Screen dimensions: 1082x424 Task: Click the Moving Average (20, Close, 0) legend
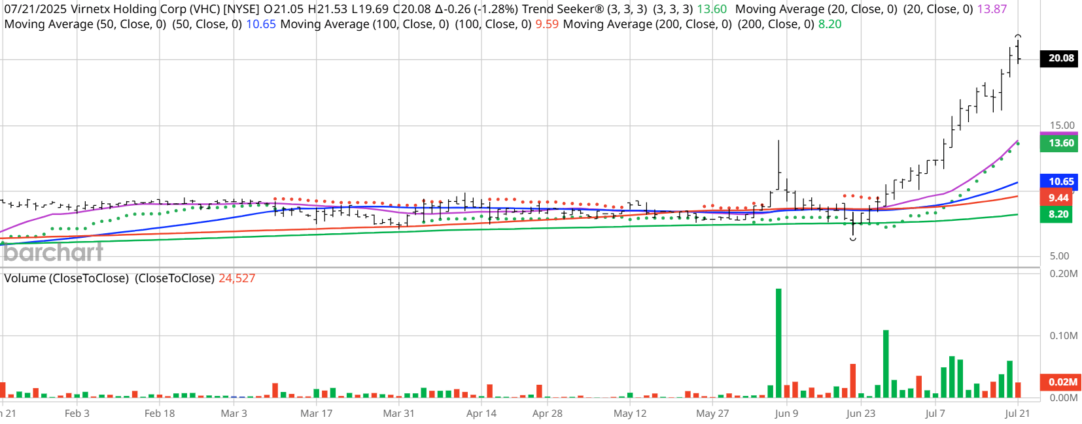(816, 9)
